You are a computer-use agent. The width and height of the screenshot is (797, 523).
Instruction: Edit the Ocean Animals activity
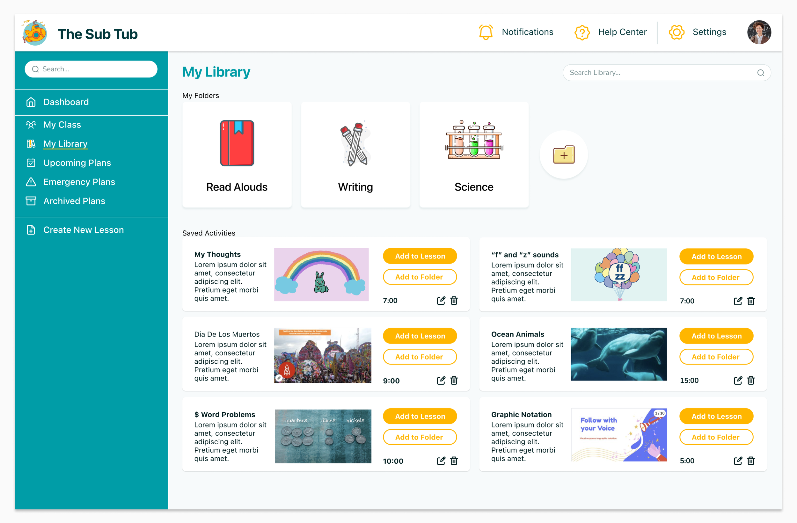point(738,380)
